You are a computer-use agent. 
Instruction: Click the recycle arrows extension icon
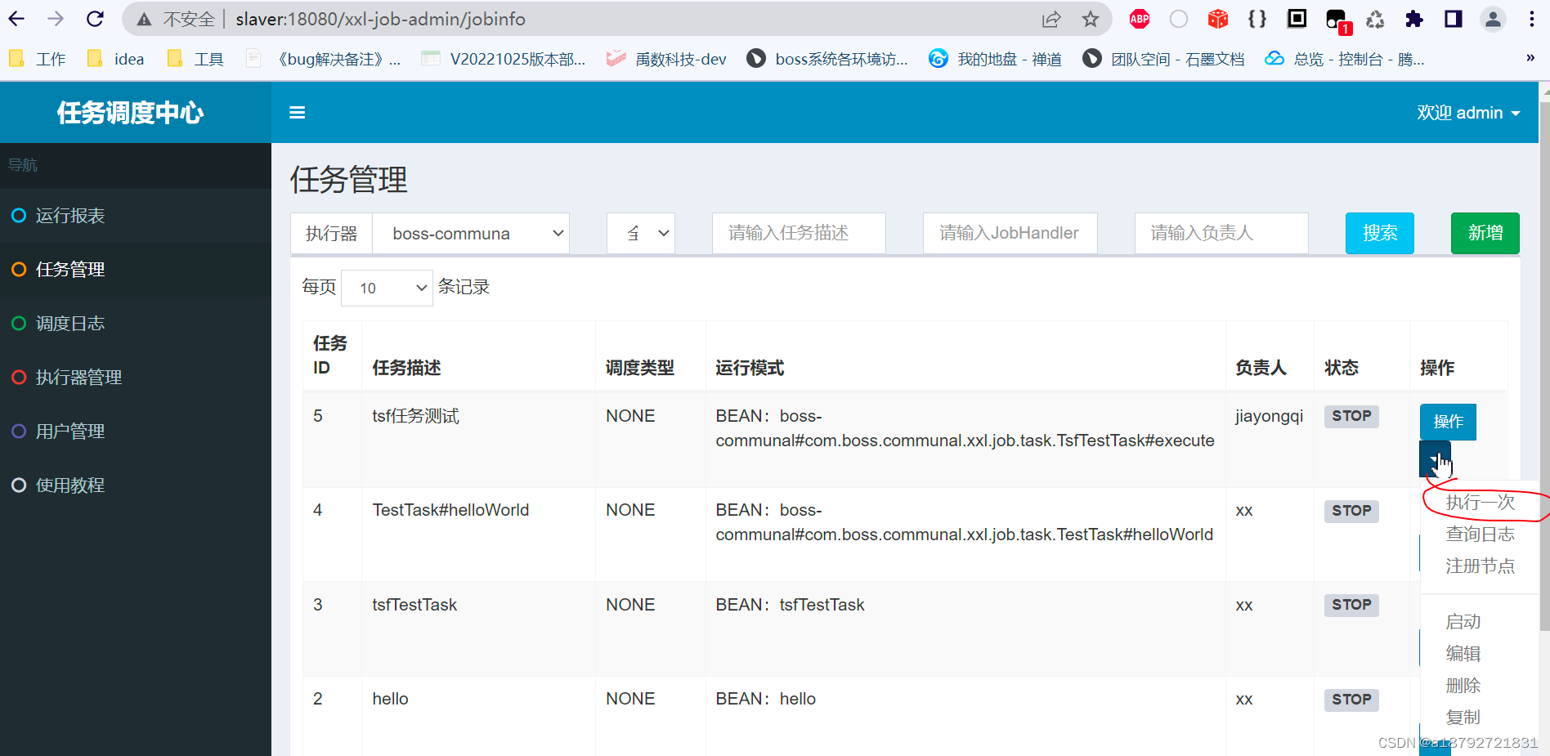click(x=1375, y=19)
